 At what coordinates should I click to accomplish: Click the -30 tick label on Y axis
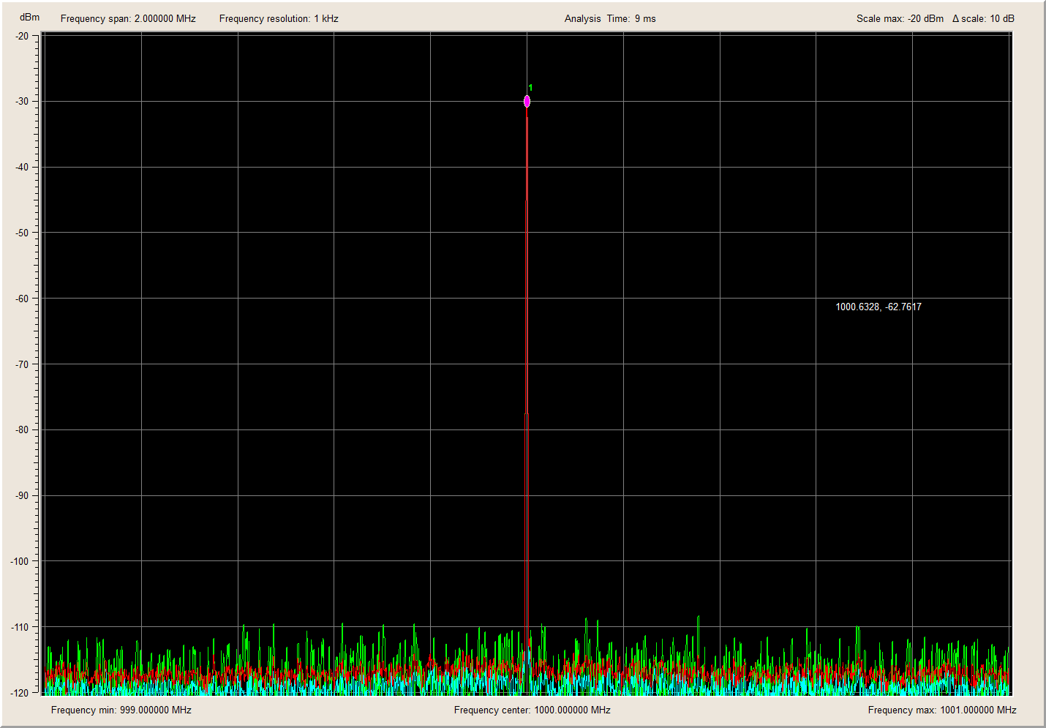click(22, 102)
